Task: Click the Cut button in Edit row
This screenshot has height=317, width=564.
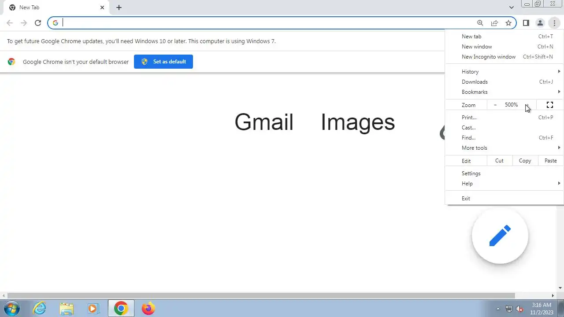Action: pos(499,161)
